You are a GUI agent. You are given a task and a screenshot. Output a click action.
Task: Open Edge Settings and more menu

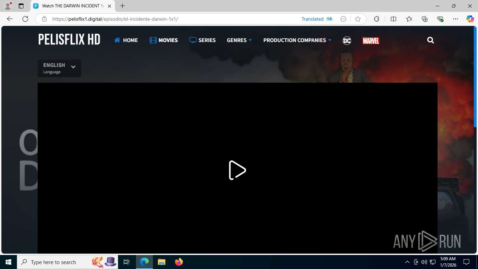[x=456, y=19]
